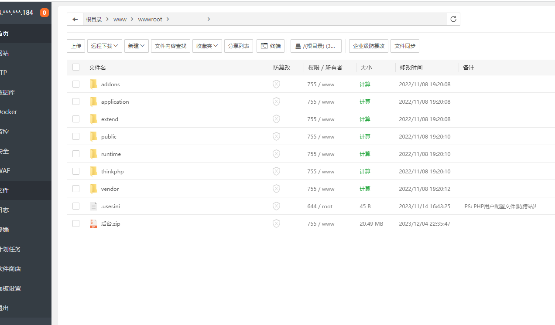Click the shield icon for 后台.zip
The width and height of the screenshot is (555, 325).
click(x=276, y=223)
